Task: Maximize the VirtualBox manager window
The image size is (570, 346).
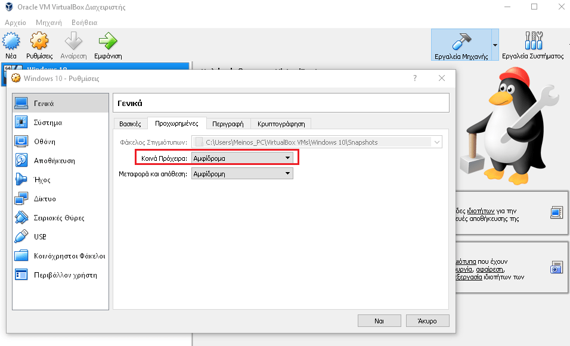Action: point(534,7)
